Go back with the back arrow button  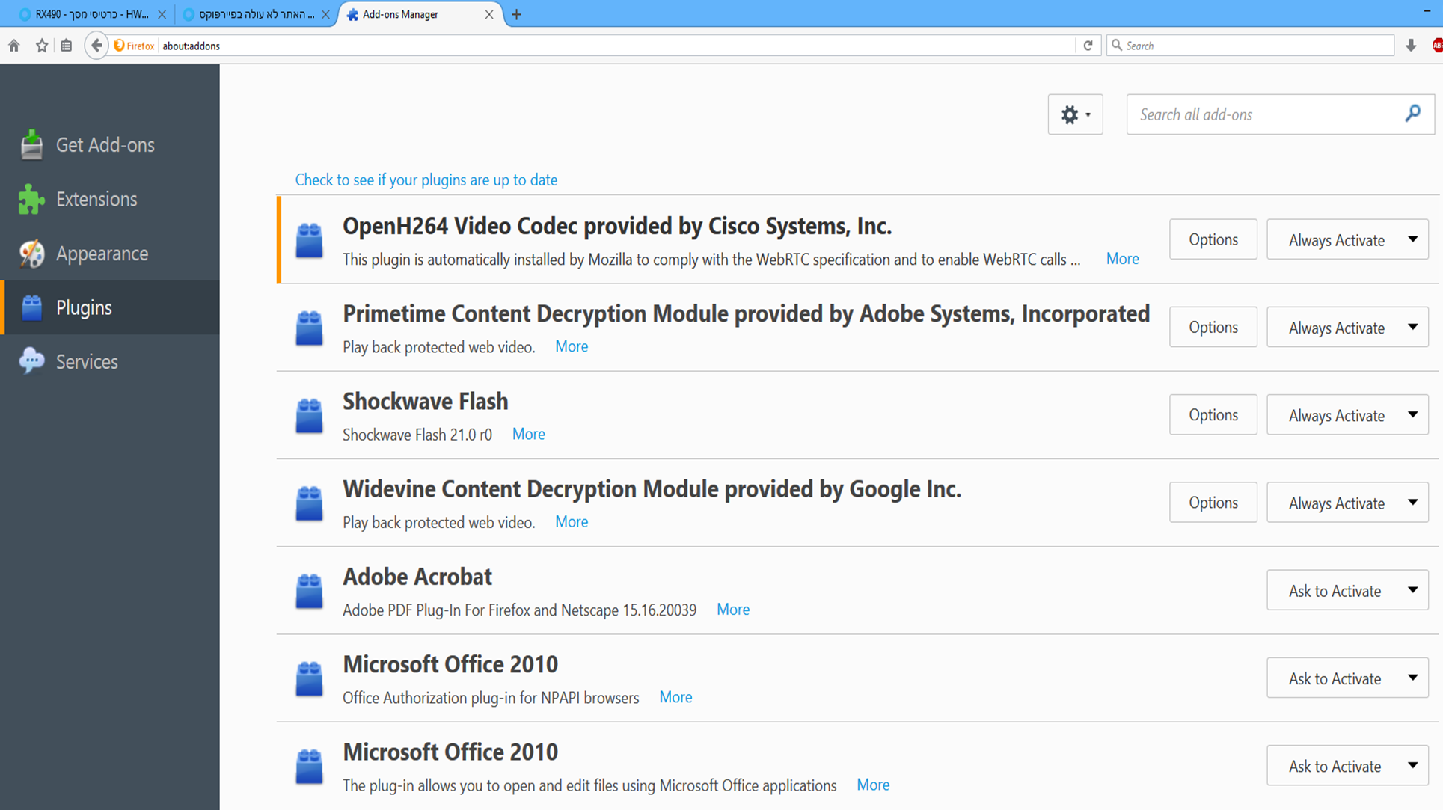96,46
